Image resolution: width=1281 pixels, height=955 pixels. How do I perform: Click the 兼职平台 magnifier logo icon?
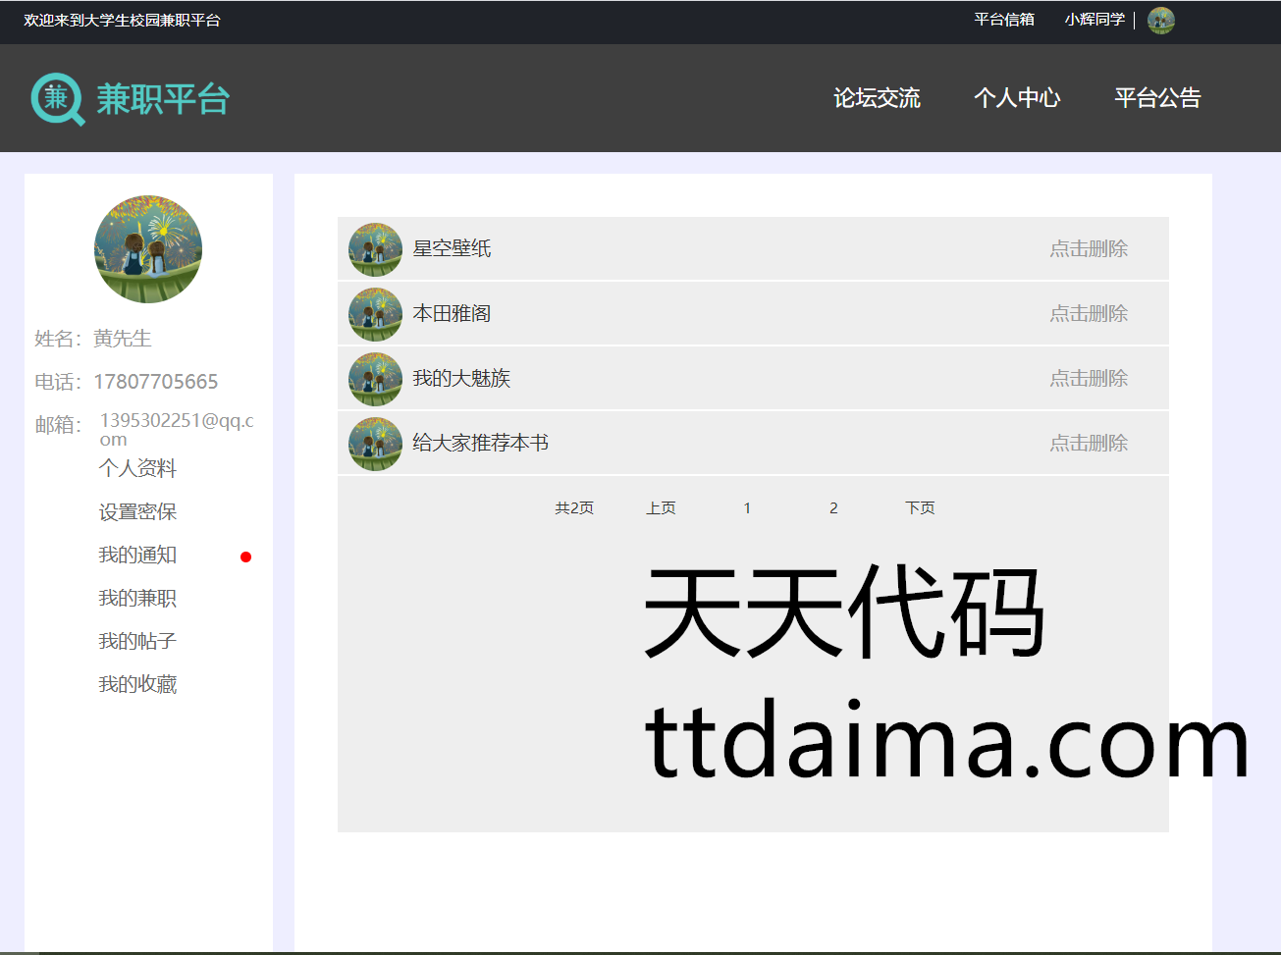(58, 99)
